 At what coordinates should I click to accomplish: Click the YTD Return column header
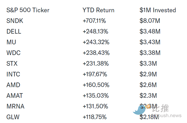click(x=98, y=10)
